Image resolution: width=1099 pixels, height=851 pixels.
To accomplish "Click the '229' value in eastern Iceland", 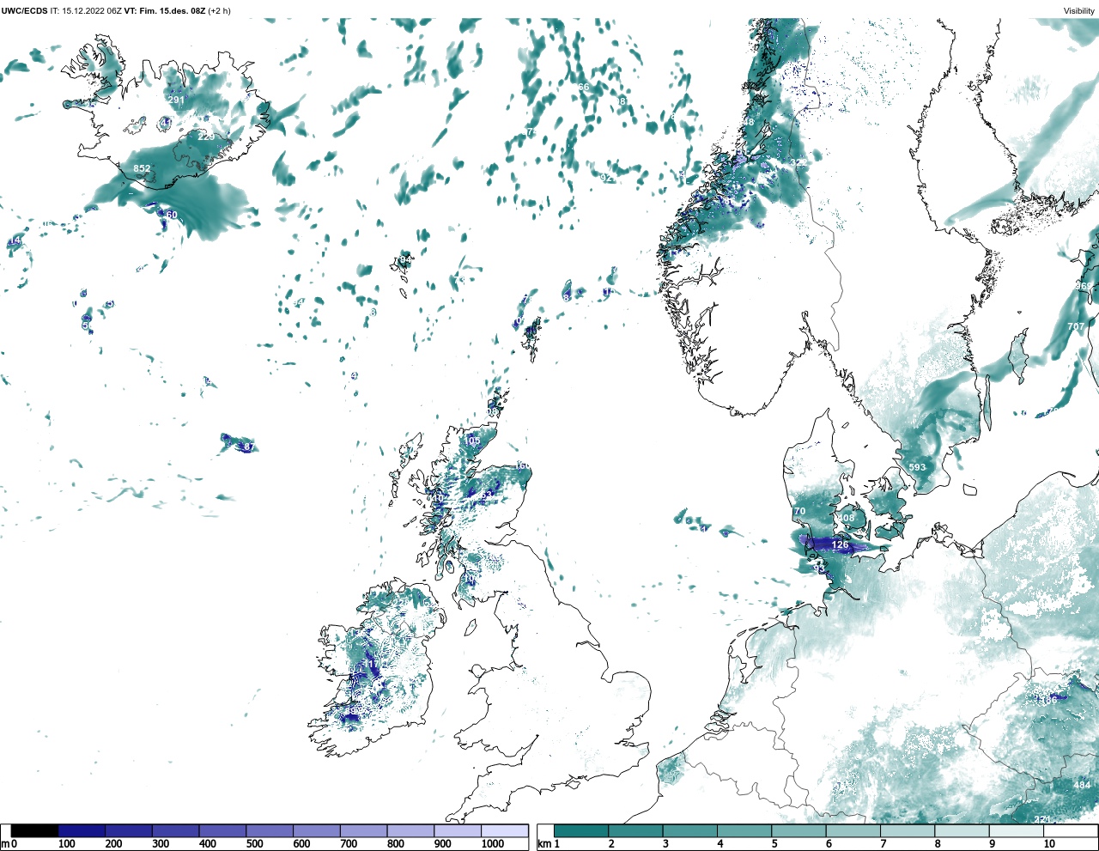I will [206, 137].
